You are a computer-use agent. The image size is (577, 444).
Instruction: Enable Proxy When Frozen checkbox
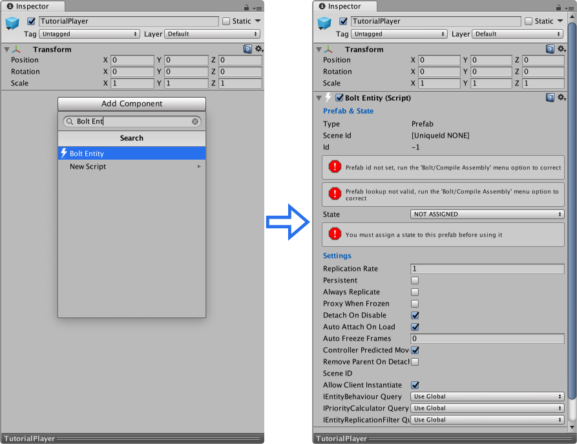pos(415,304)
